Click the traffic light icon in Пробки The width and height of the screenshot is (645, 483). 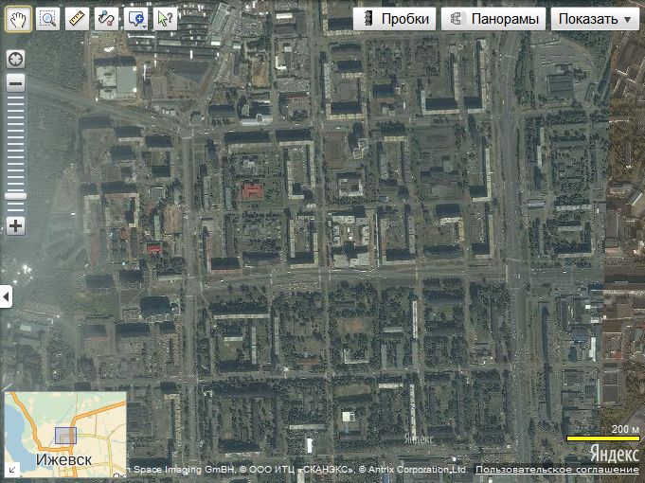tap(367, 19)
